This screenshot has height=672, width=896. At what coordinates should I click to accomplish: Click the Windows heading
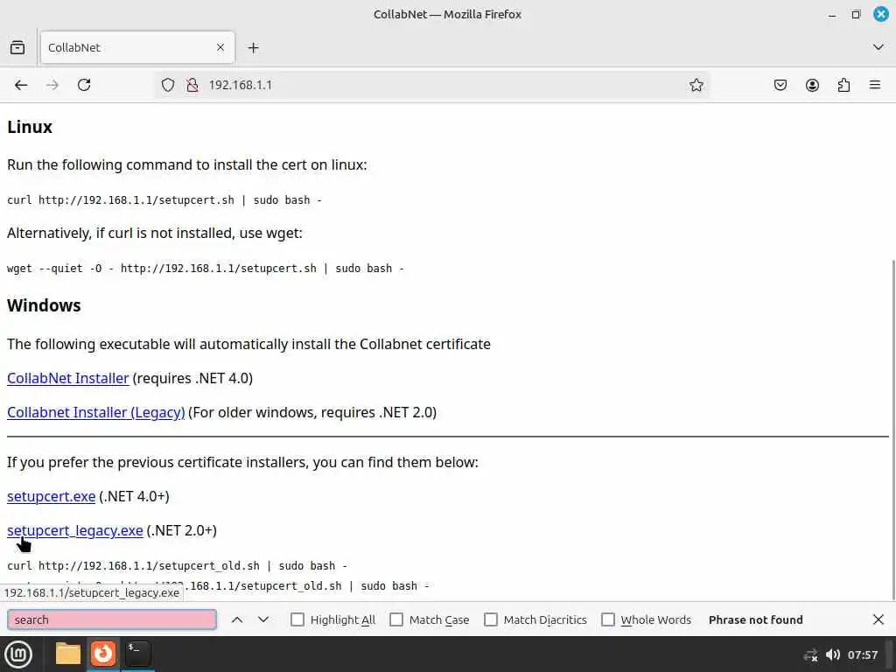click(x=44, y=305)
